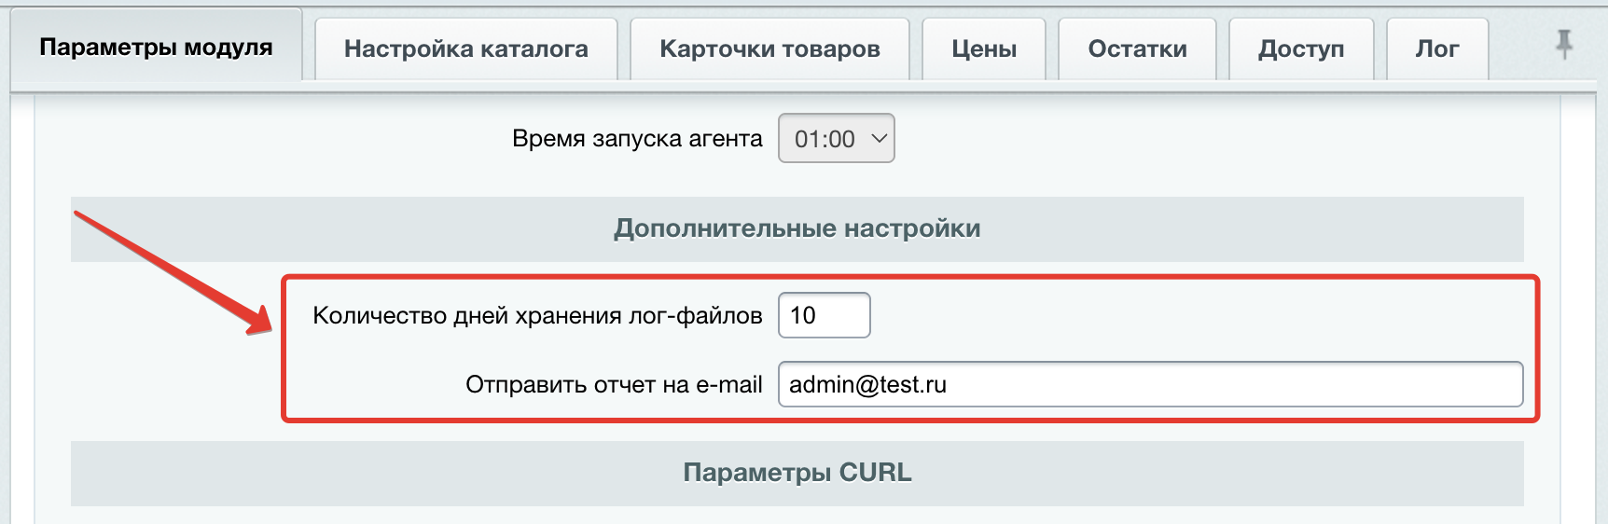The height and width of the screenshot is (524, 1608).
Task: Go to the Карточки товаров tab
Action: coord(769,49)
